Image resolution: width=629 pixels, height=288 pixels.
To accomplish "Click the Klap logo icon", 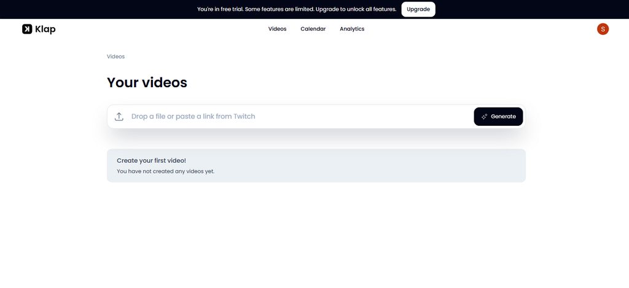I will (27, 29).
